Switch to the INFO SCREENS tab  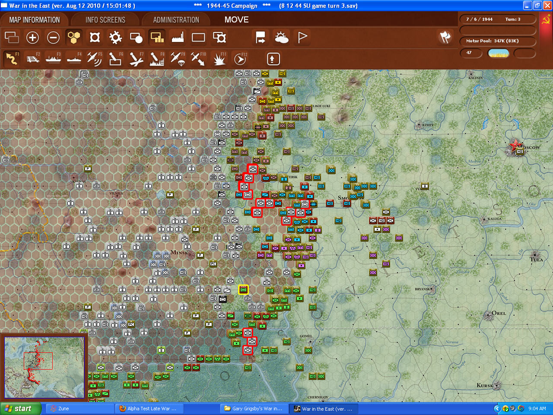click(105, 19)
